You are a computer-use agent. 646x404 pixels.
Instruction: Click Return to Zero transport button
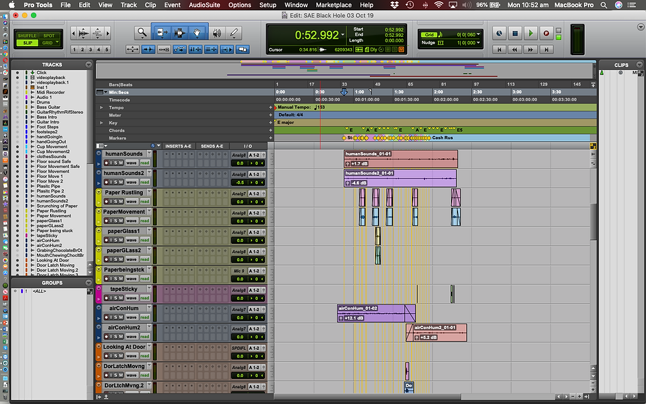[x=500, y=49]
